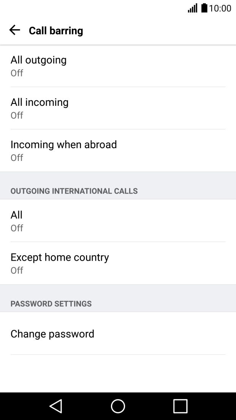
Task: Tap the OUTGOING INTERNATIONAL CALLS section header
Action: tap(74, 191)
